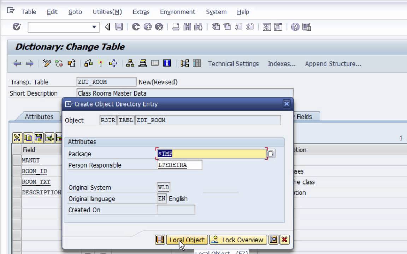Viewport: 407px width, 254px height.
Task: Click the Save diskette icon in standard toolbar
Action: click(119, 27)
